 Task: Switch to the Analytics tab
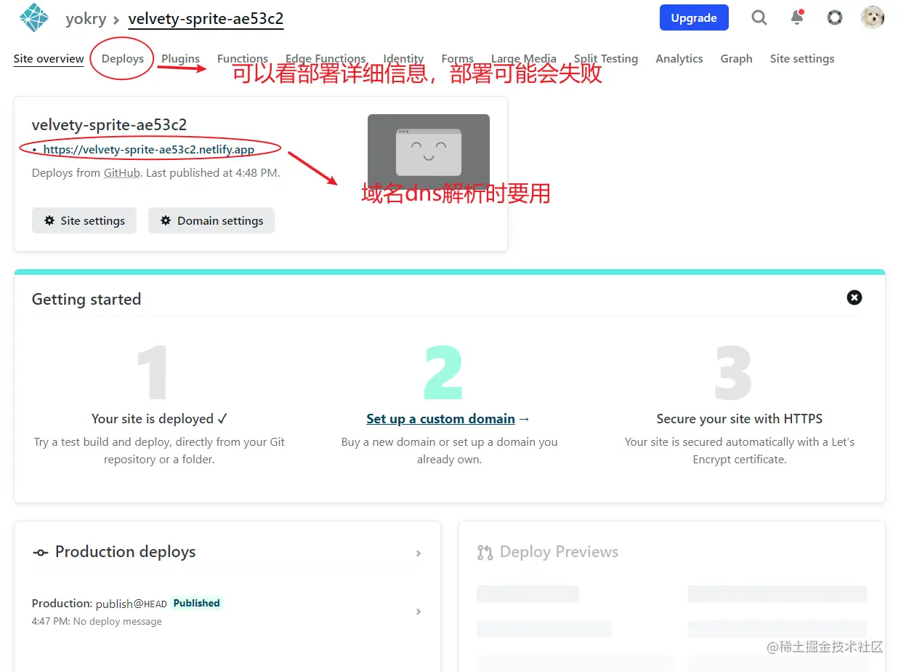(679, 59)
